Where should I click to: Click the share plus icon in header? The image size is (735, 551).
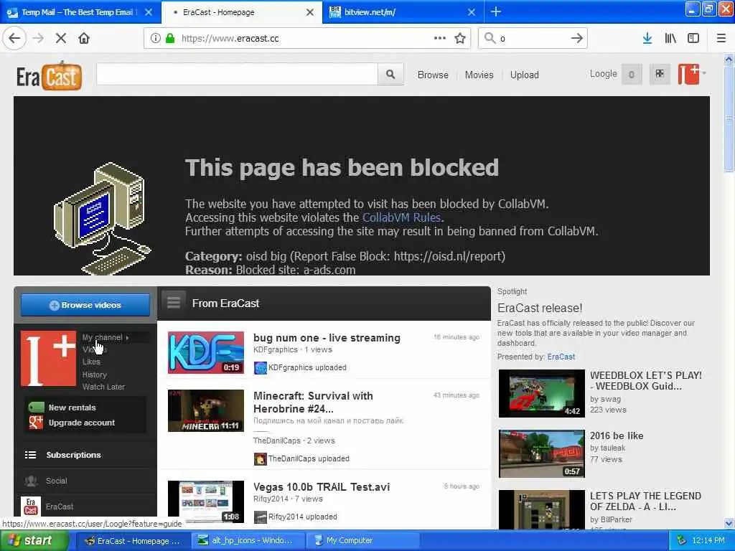660,74
